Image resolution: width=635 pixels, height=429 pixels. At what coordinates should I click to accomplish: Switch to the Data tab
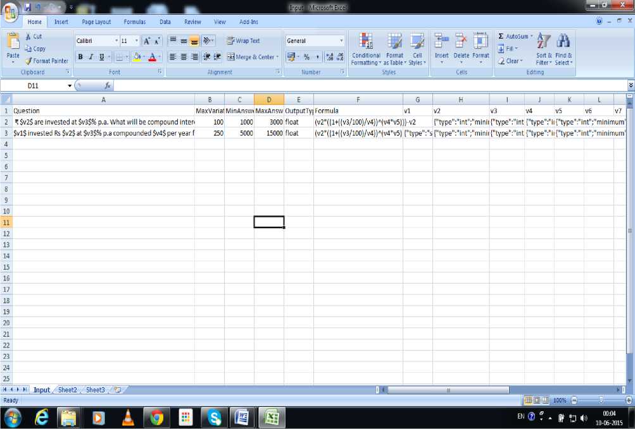(165, 22)
